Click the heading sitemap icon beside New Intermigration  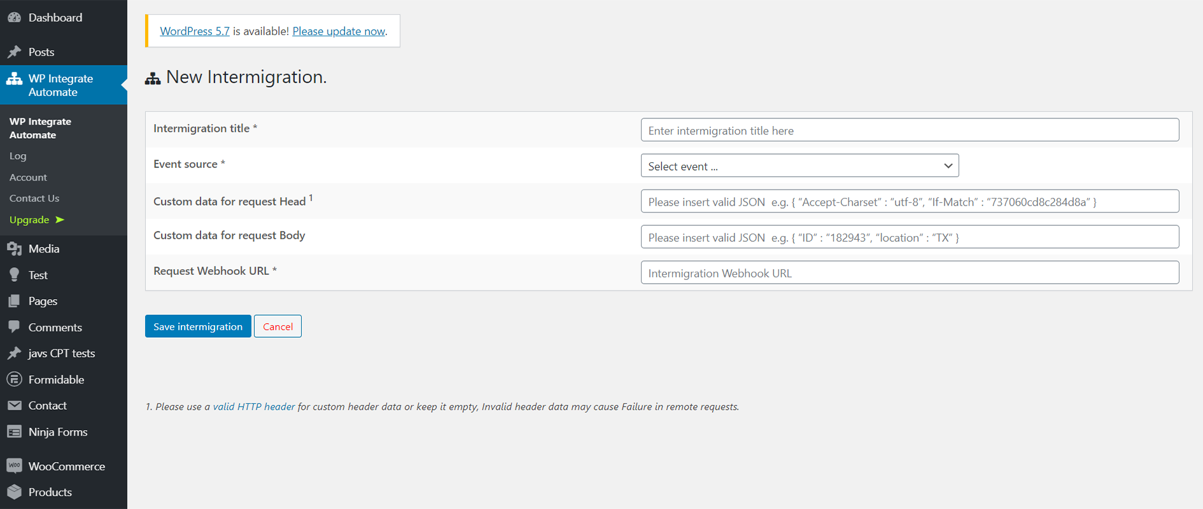point(153,78)
